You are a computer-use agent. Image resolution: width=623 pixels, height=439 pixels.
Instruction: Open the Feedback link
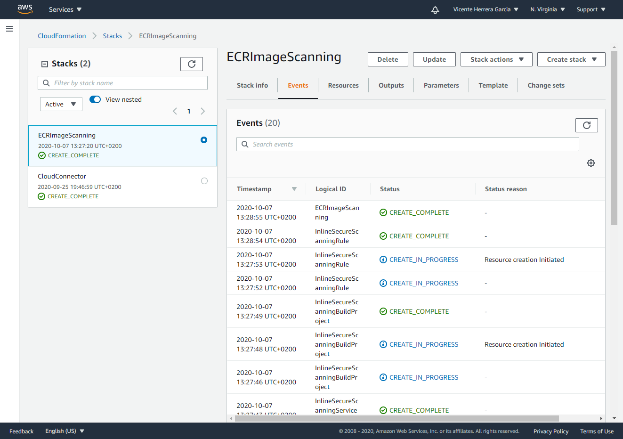pos(21,431)
